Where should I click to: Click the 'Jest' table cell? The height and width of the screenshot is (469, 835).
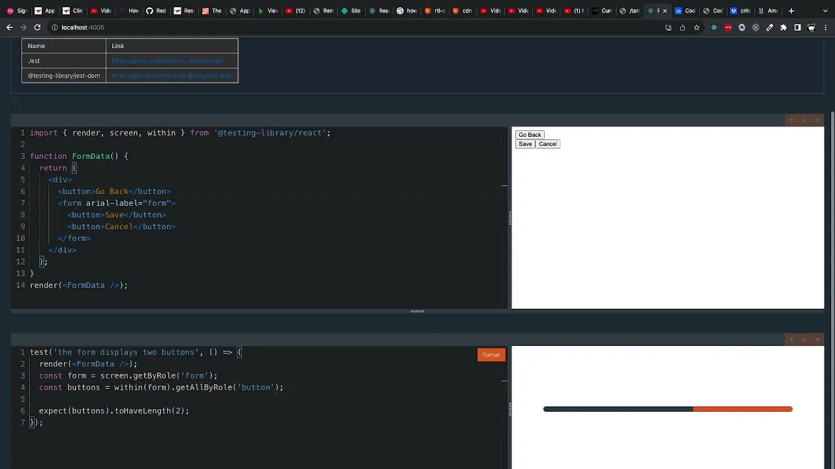[64, 61]
